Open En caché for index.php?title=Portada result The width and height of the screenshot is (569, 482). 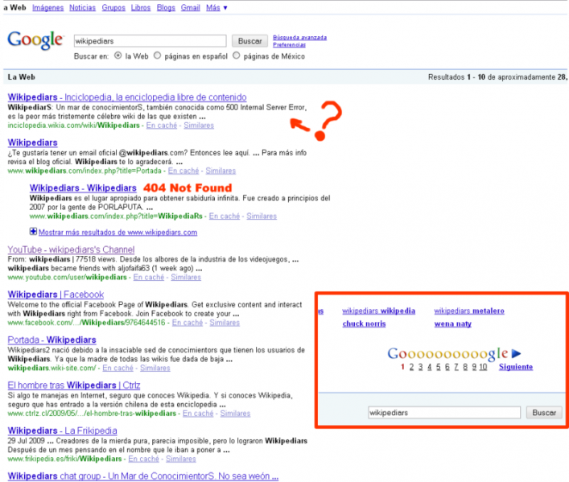(183, 171)
